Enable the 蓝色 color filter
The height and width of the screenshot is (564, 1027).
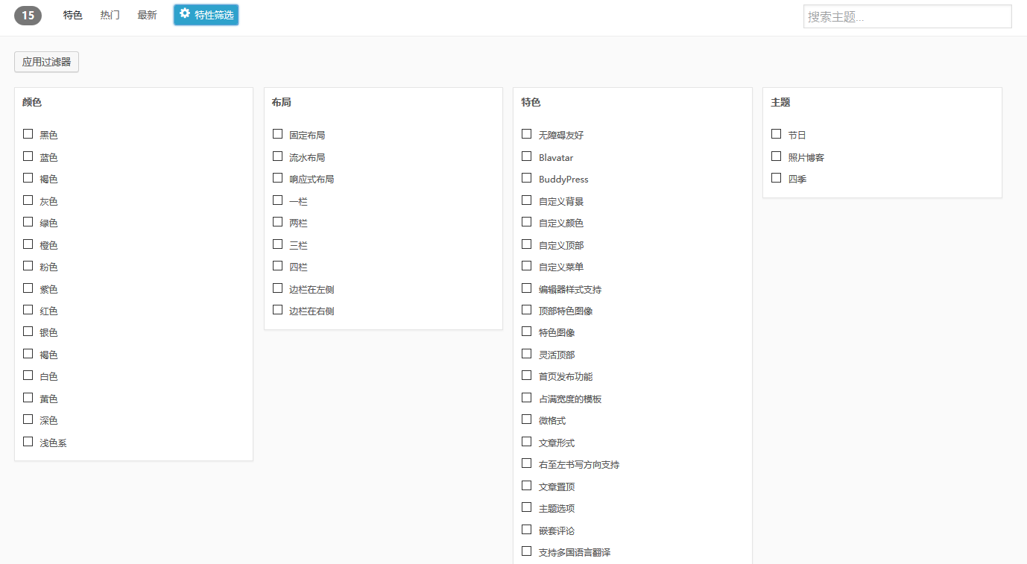[28, 156]
